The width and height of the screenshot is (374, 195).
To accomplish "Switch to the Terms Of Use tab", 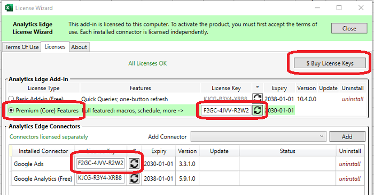I will click(22, 47).
